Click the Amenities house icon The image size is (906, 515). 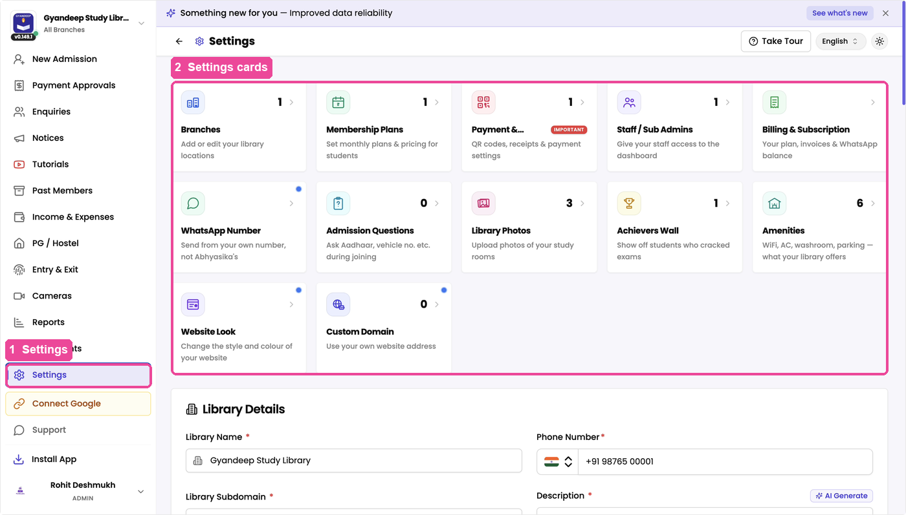click(x=774, y=203)
